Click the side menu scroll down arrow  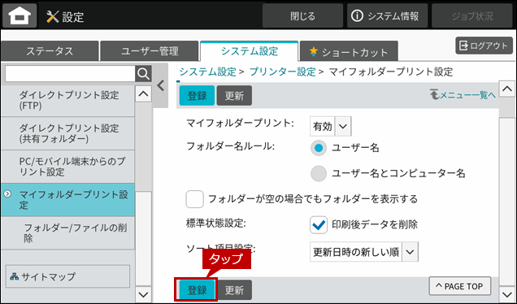pos(143,294)
